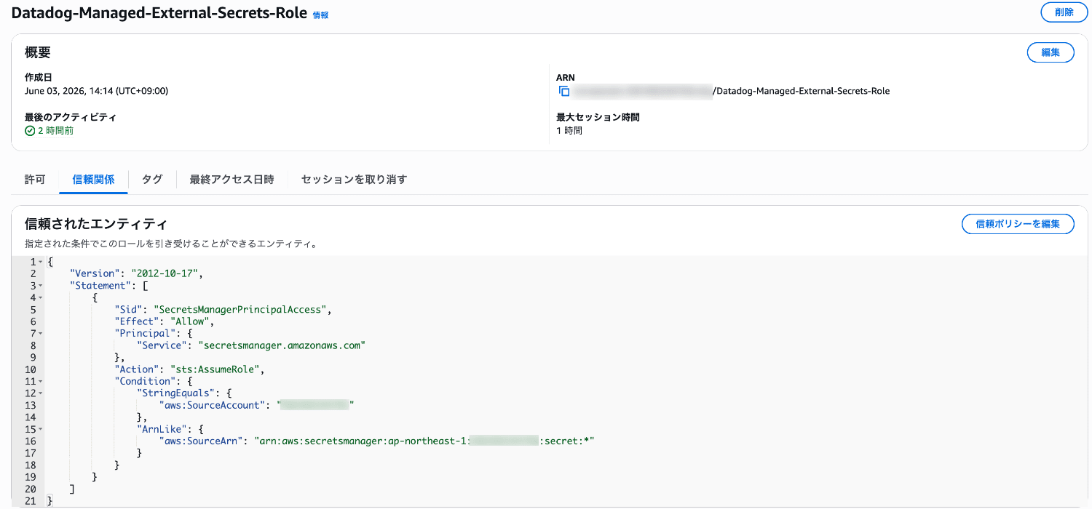1092x509 pixels.
Task: Collapse the Condition block fold at line 11
Action: [x=41, y=382]
